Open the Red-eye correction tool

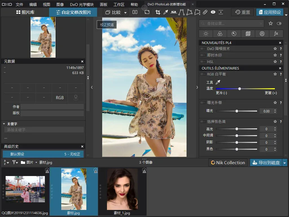pos(213,12)
